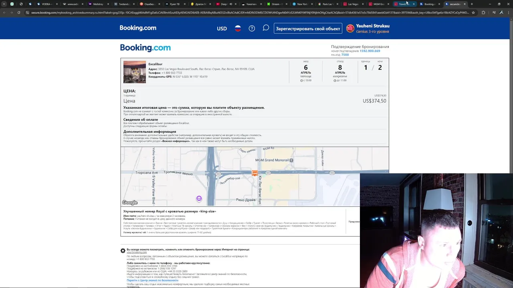Click MGM Grand Monorail station icon
This screenshot has width=513, height=288.
(x=291, y=160)
